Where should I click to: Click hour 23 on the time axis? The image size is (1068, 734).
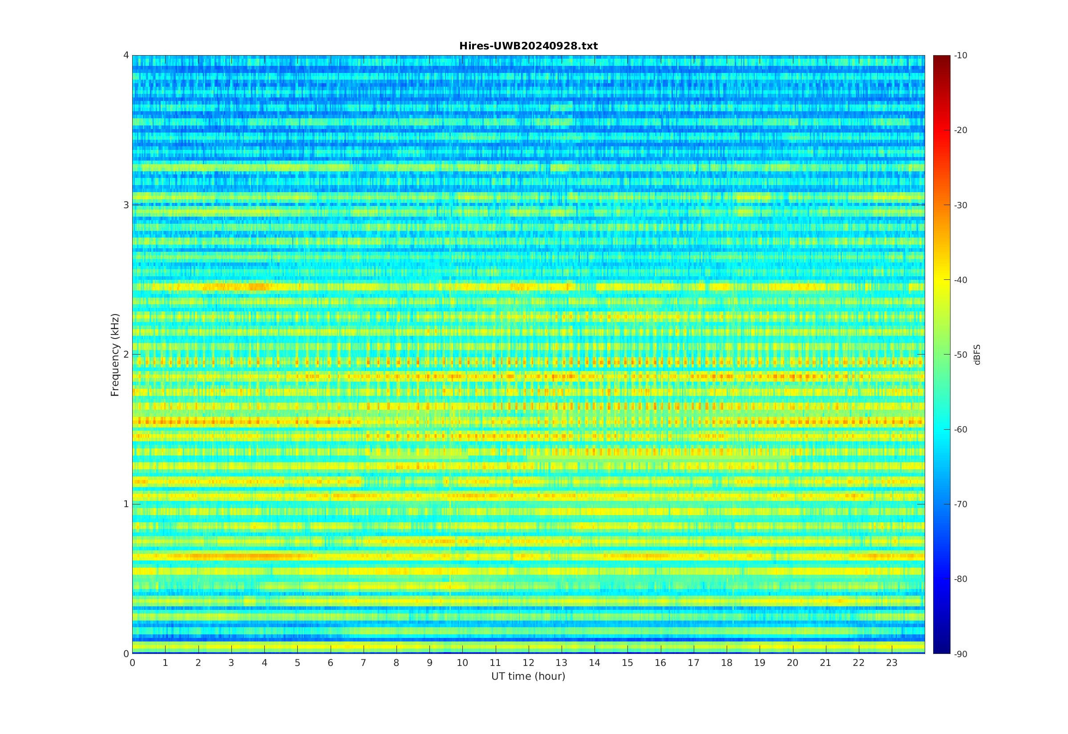coord(892,663)
